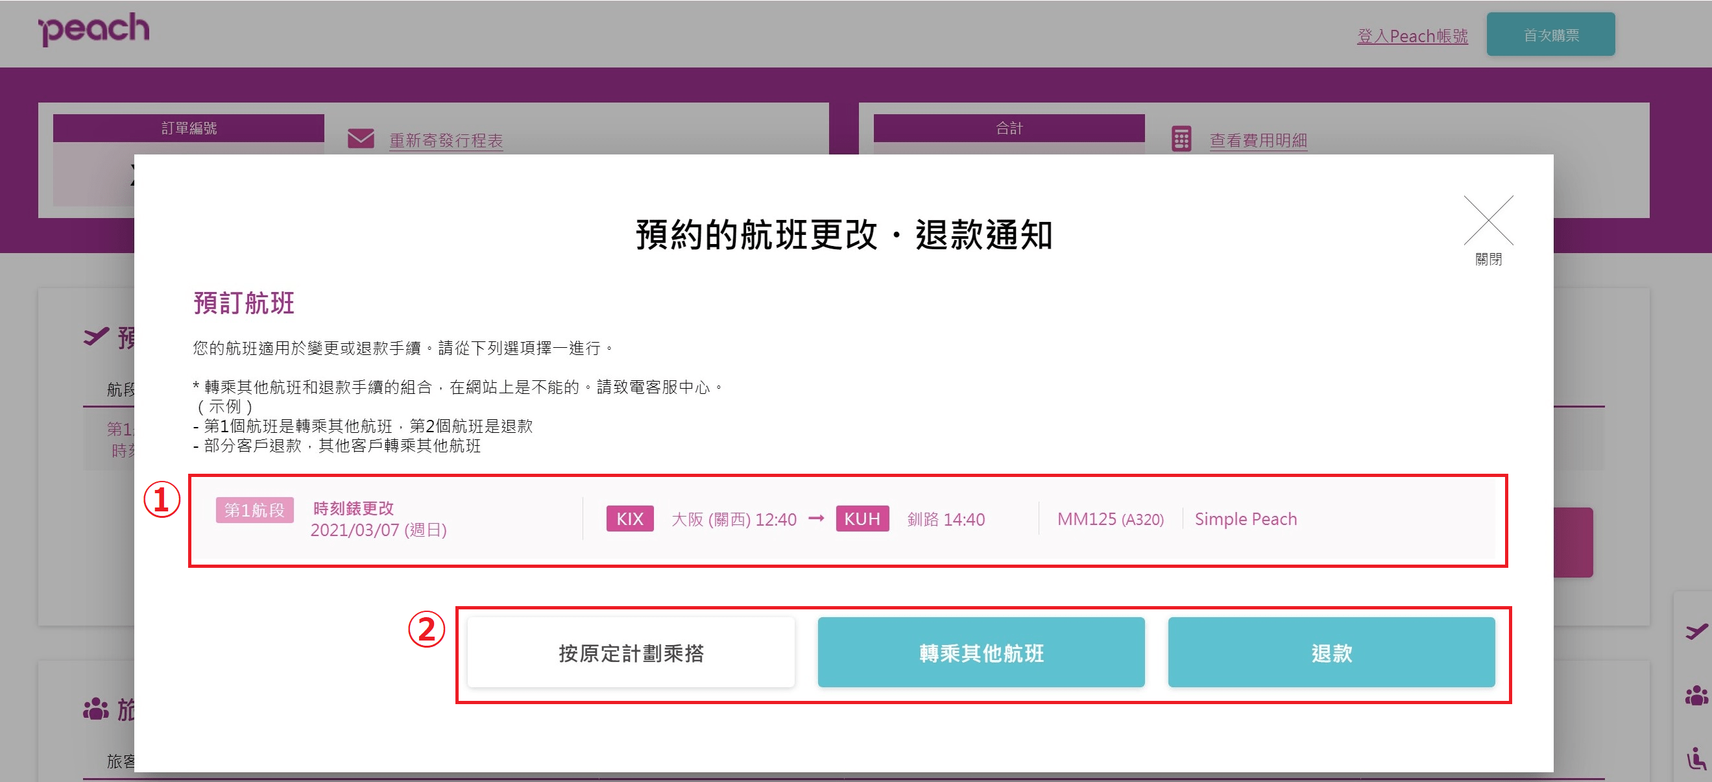Click flight number MM125 (A320)

1111,519
